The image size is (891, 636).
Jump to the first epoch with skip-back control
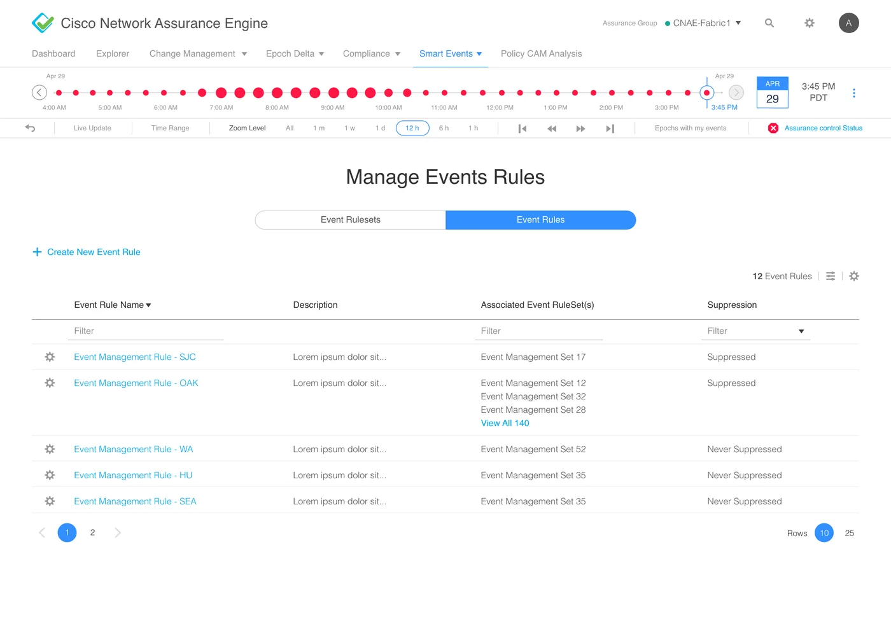523,128
